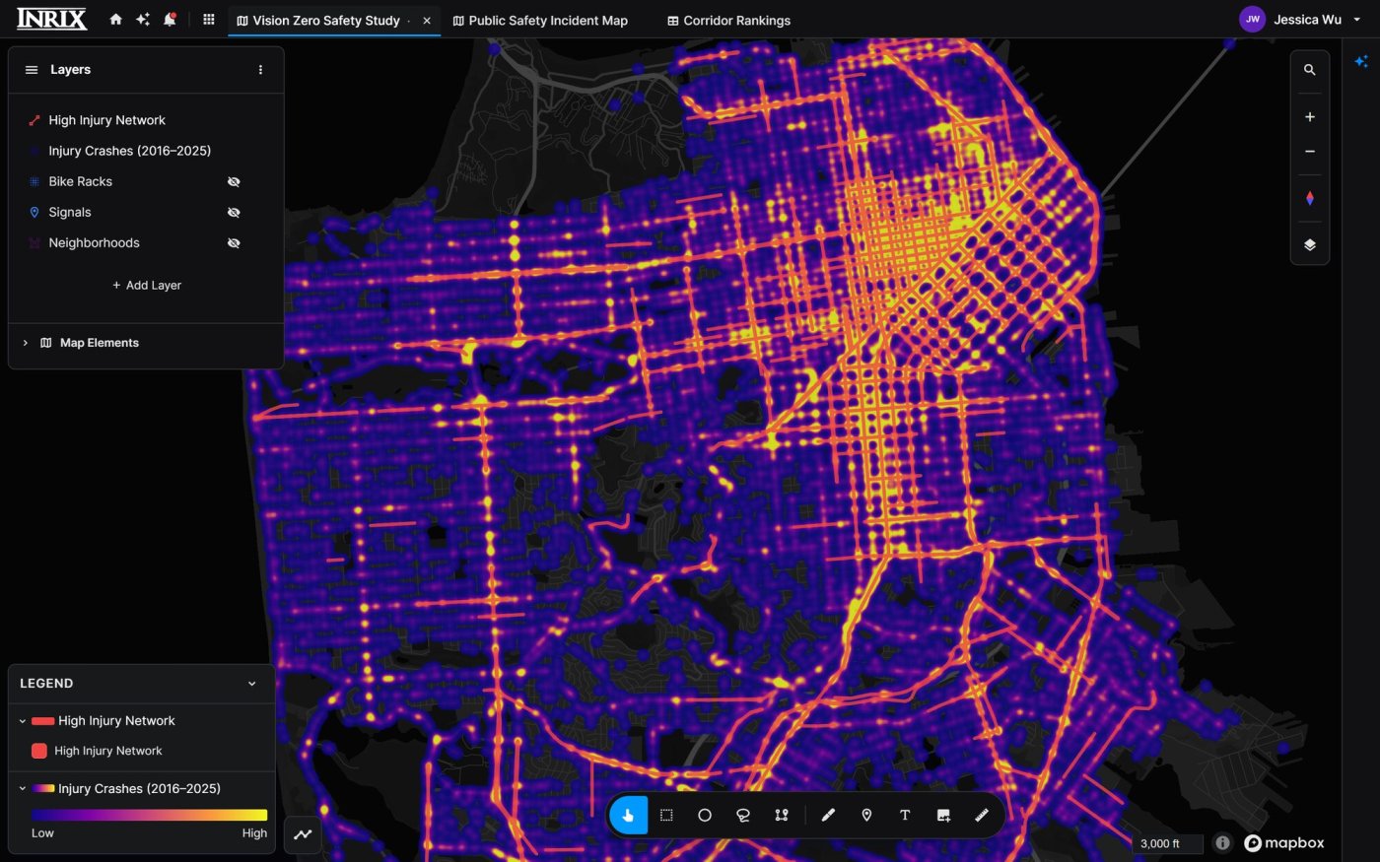Show the Bike Racks layer
The width and height of the screenshot is (1380, 862).
coord(234,182)
